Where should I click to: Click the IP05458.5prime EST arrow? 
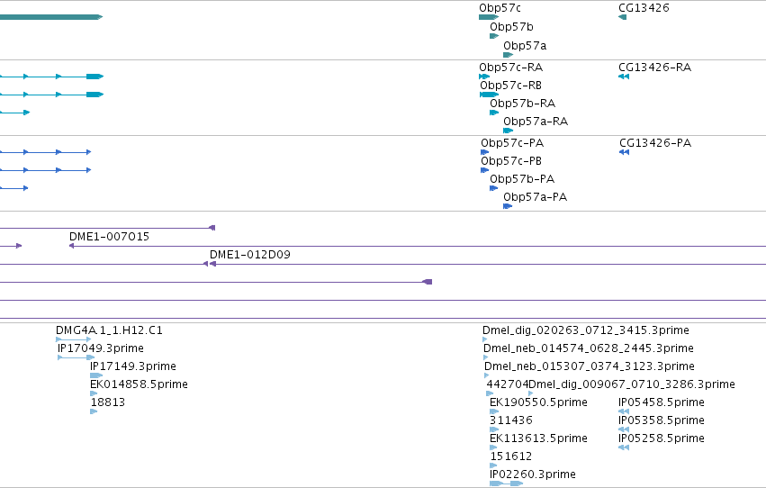pyautogui.click(x=624, y=411)
